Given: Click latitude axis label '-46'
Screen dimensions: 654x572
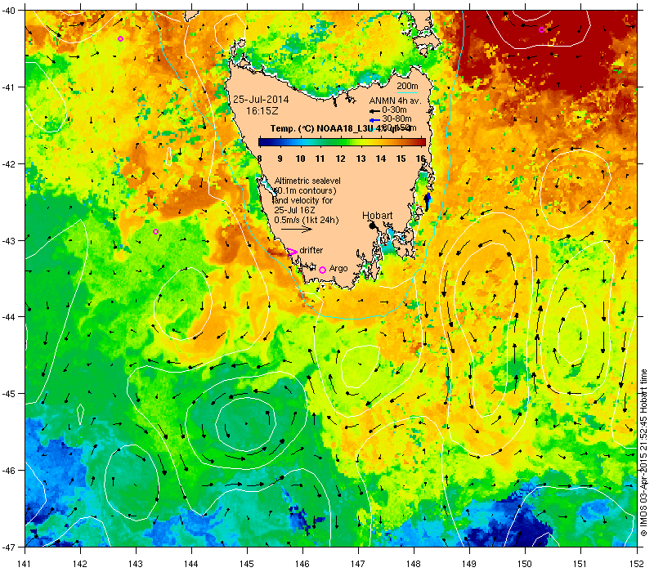Looking at the screenshot, I should pyautogui.click(x=7, y=471).
